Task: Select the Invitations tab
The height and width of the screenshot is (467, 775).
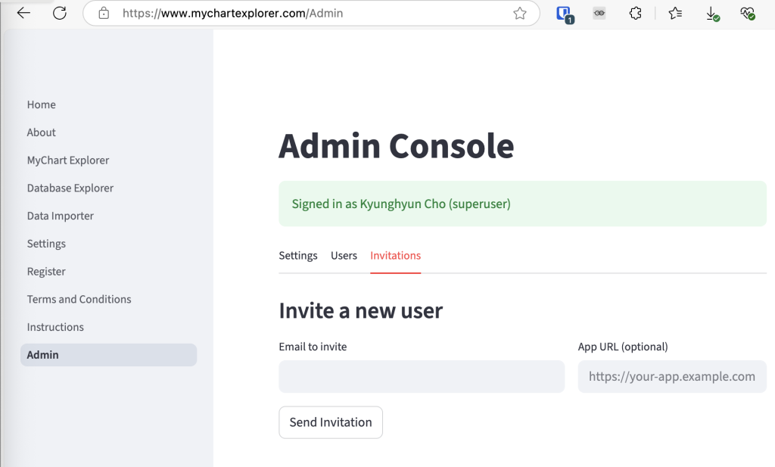Action: [x=395, y=256]
